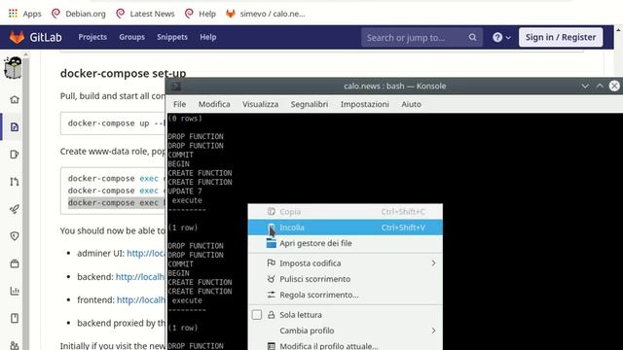
Task: Expand the question mark help dropdown
Action: pyautogui.click(x=501, y=37)
